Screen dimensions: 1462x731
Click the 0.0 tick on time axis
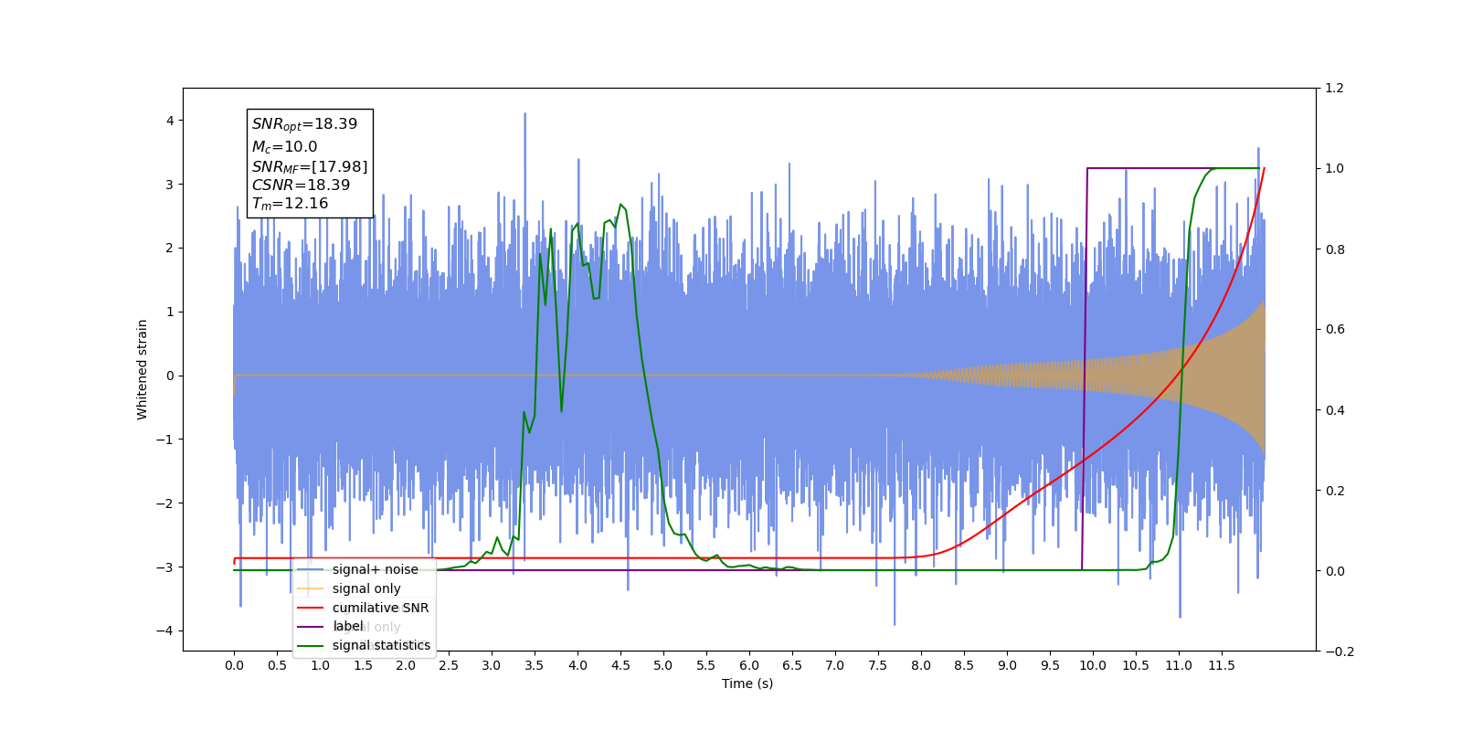234,665
